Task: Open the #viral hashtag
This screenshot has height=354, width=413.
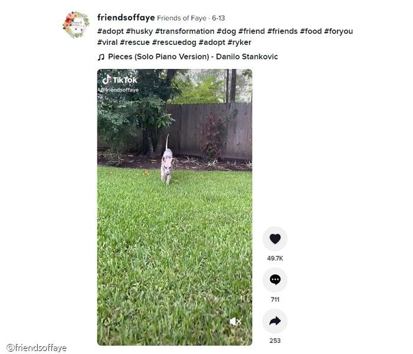Action: 107,42
